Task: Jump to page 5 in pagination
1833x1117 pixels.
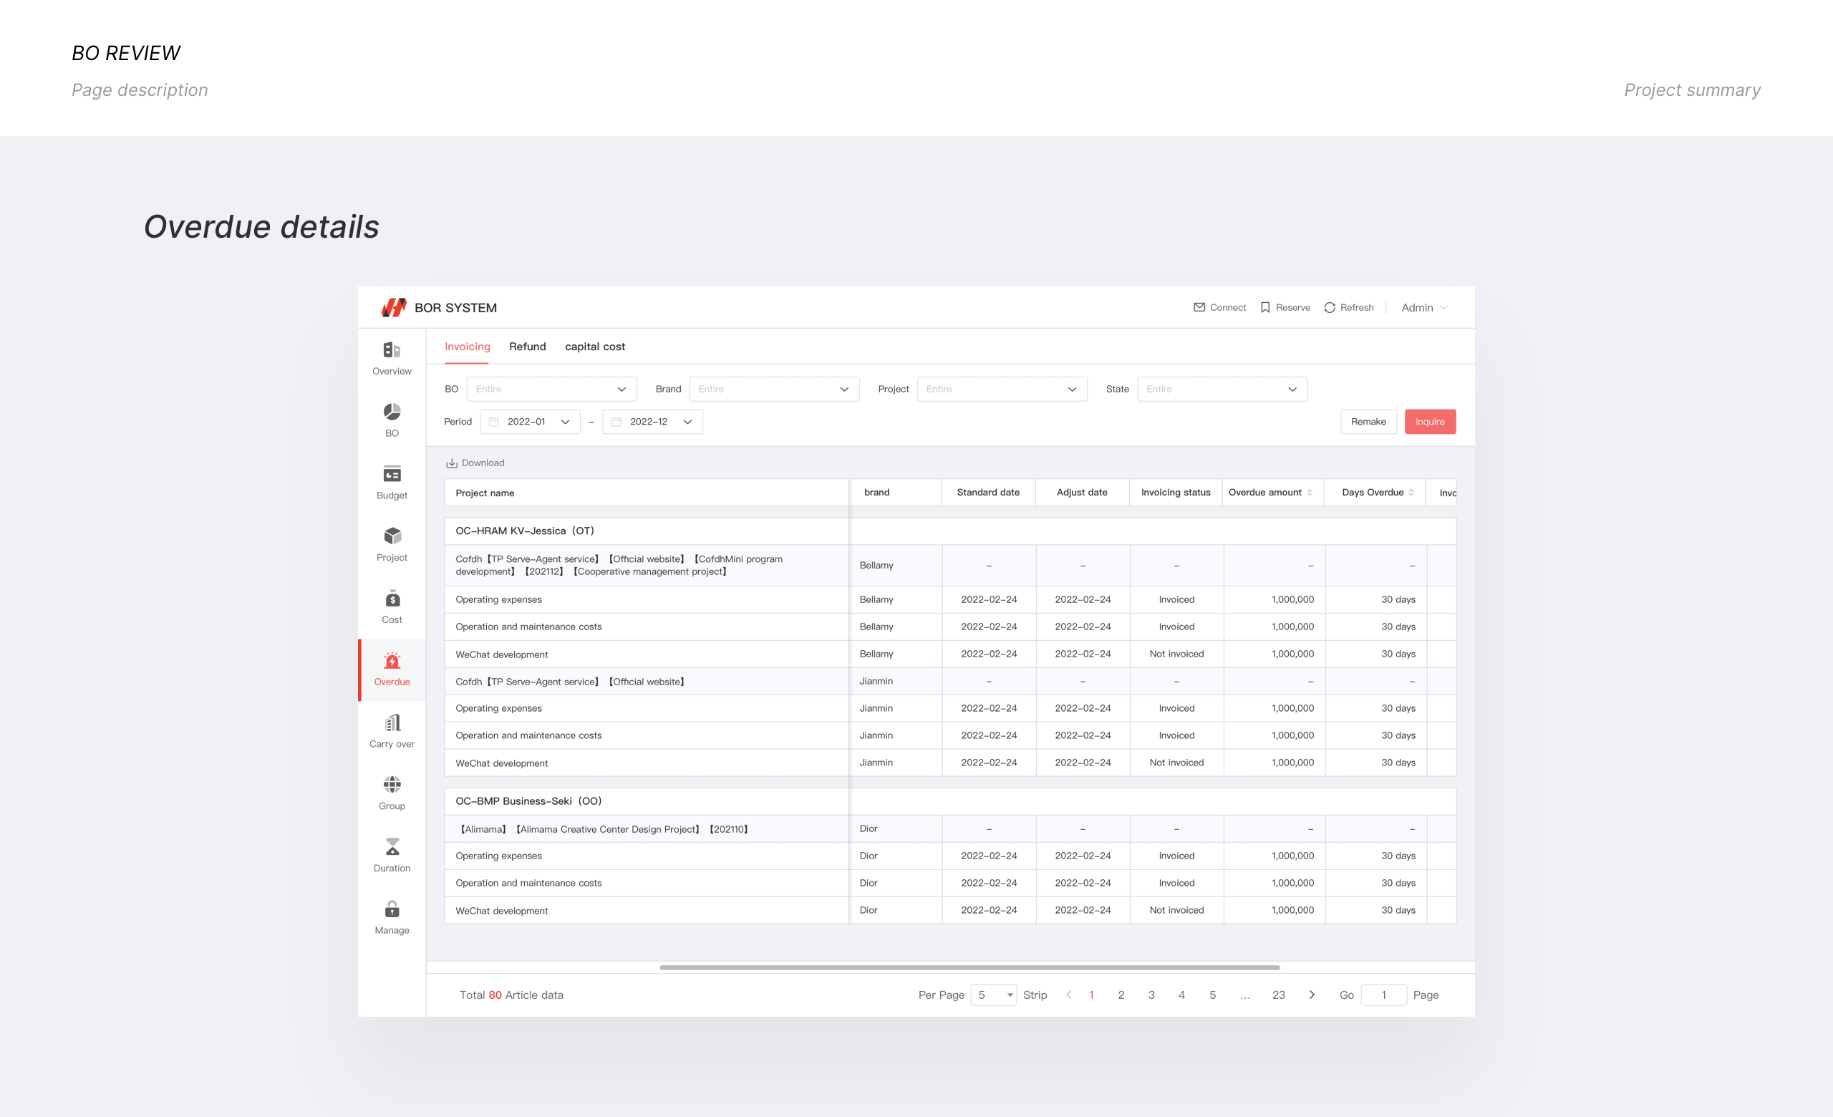Action: (x=1213, y=995)
